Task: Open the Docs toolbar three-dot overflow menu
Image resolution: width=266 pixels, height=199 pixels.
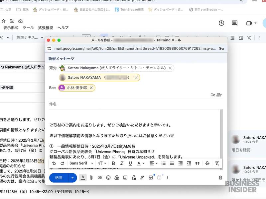Action: [x=260, y=38]
